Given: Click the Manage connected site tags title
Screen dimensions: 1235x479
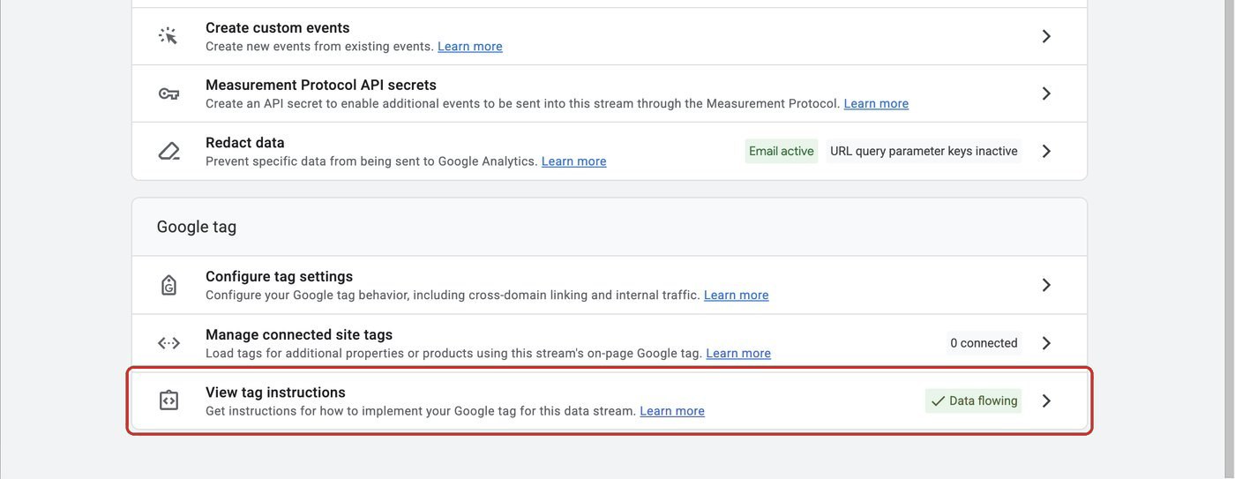Looking at the screenshot, I should point(299,335).
